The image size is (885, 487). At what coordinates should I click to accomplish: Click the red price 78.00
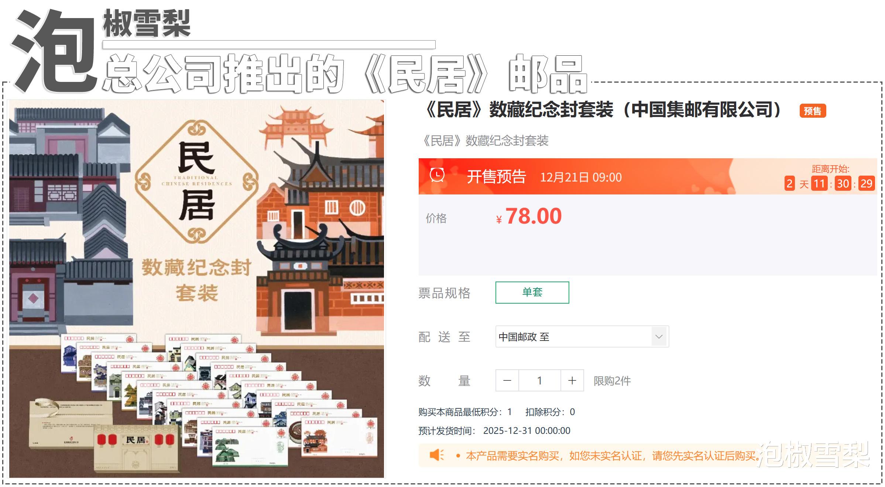coord(534,216)
